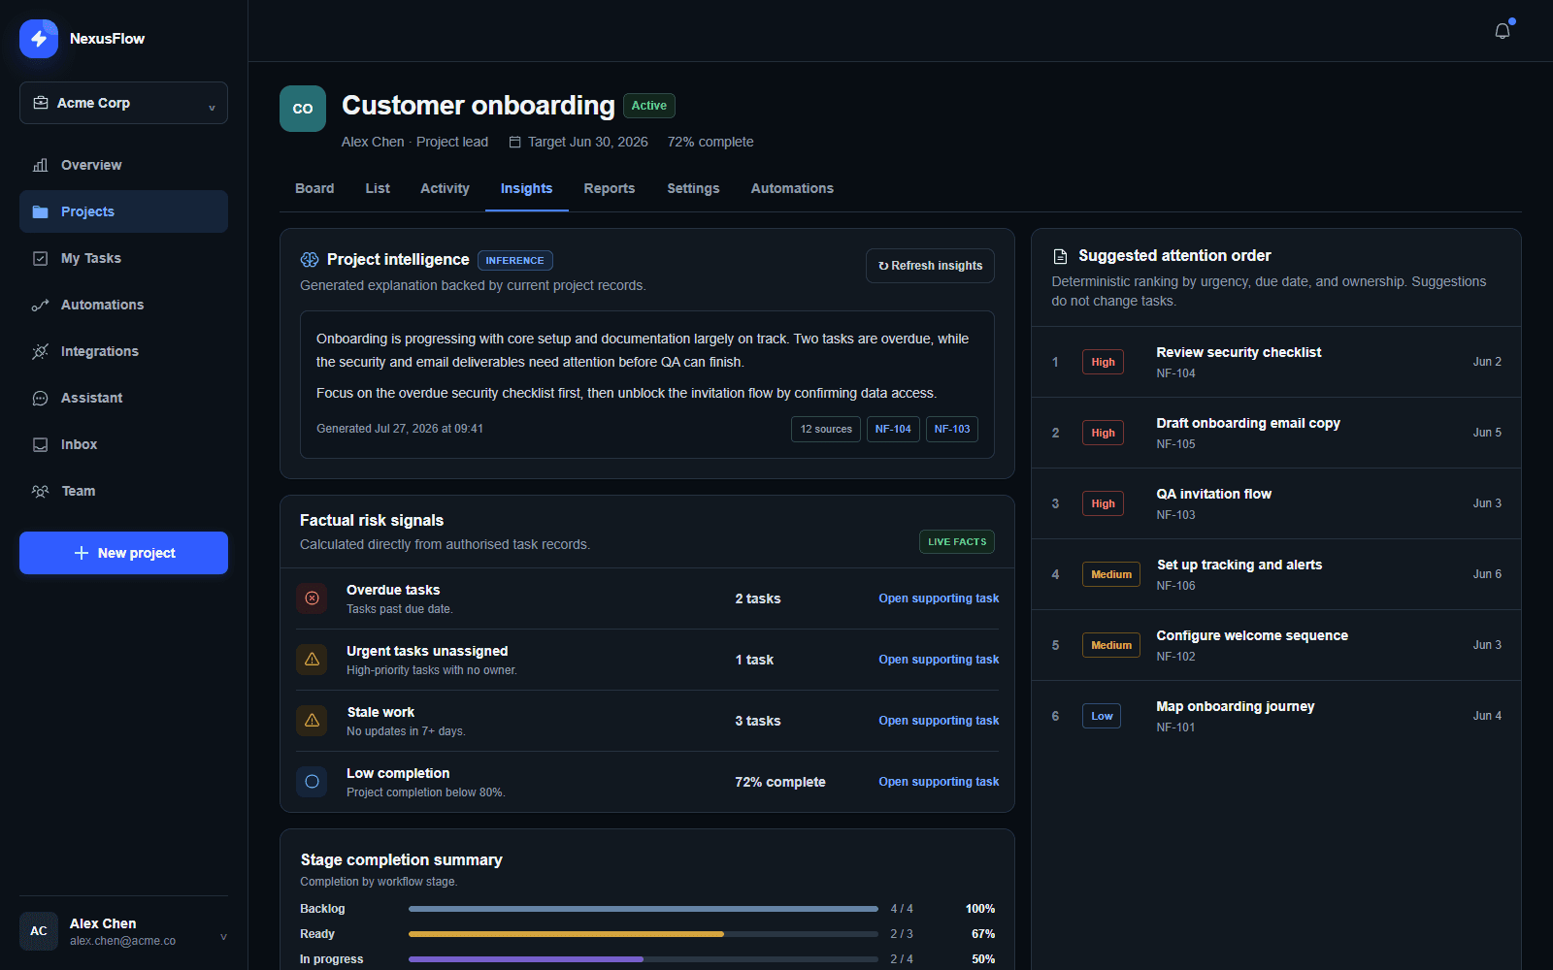Open My Tasks in the sidebar

click(123, 258)
